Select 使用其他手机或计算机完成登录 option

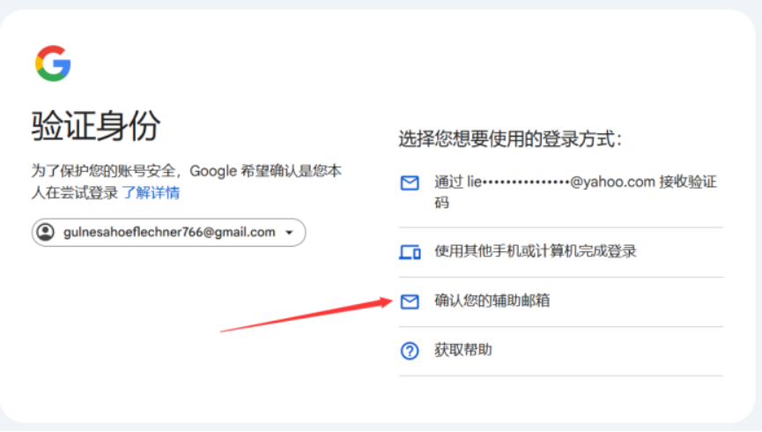[x=561, y=252]
